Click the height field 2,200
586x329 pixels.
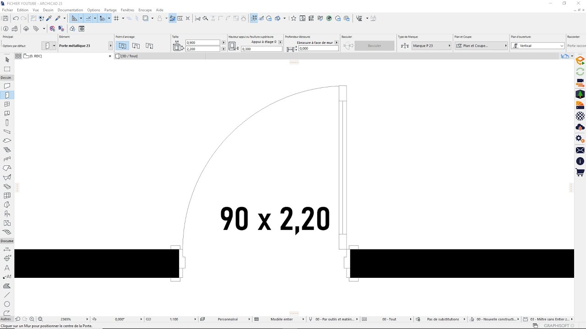tap(203, 49)
